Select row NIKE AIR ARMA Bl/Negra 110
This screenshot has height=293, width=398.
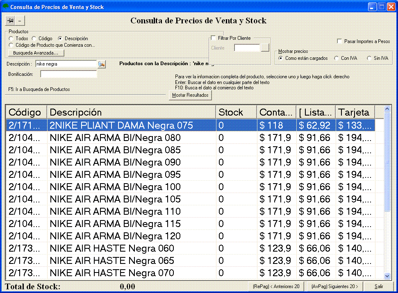coord(190,211)
